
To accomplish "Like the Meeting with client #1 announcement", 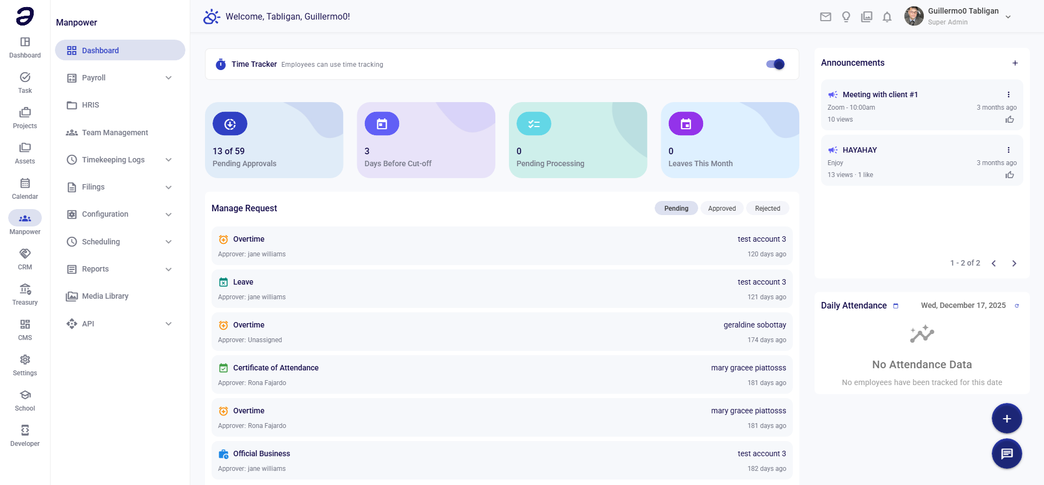I will point(1010,119).
